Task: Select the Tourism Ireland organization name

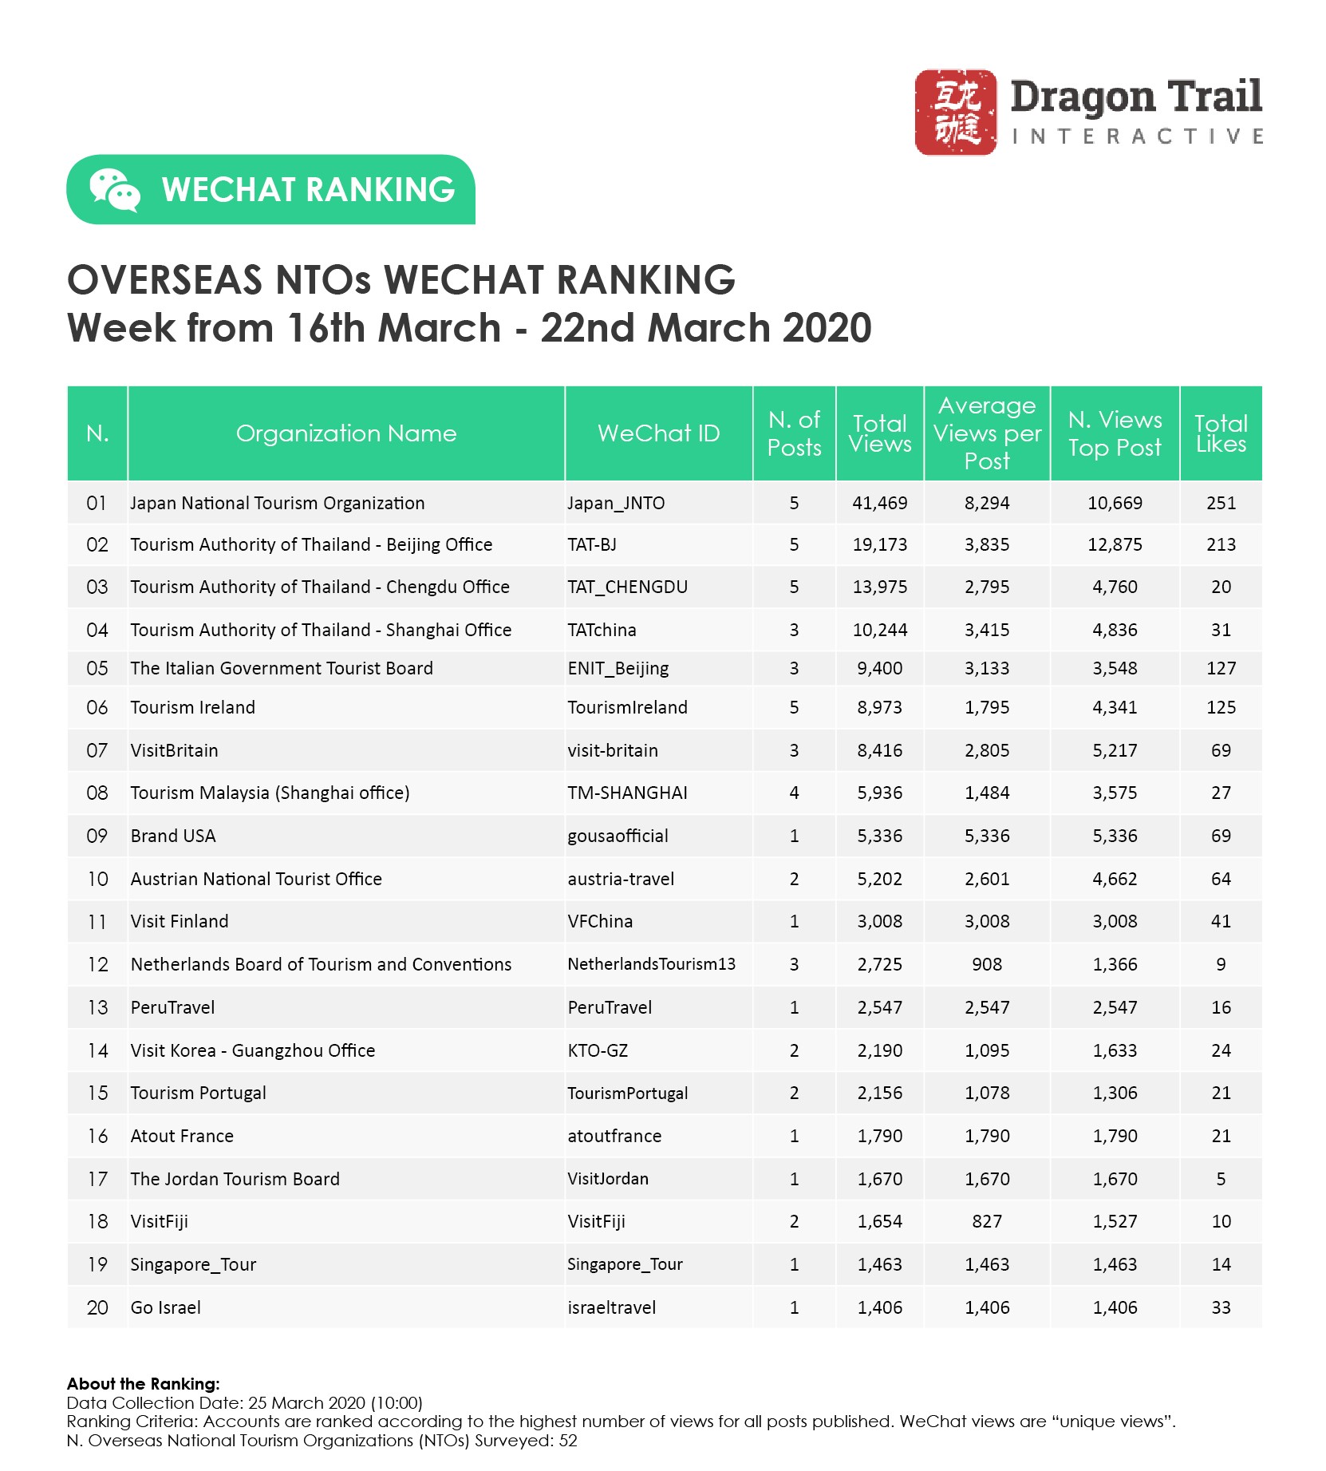Action: [x=193, y=707]
